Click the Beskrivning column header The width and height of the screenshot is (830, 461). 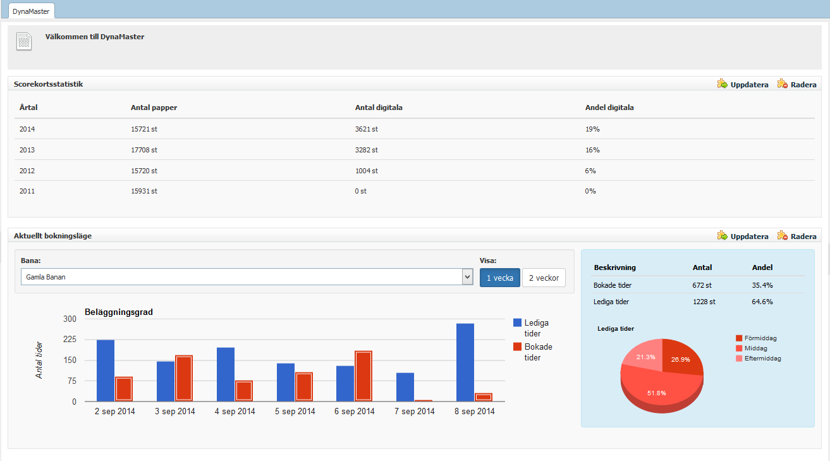click(615, 267)
